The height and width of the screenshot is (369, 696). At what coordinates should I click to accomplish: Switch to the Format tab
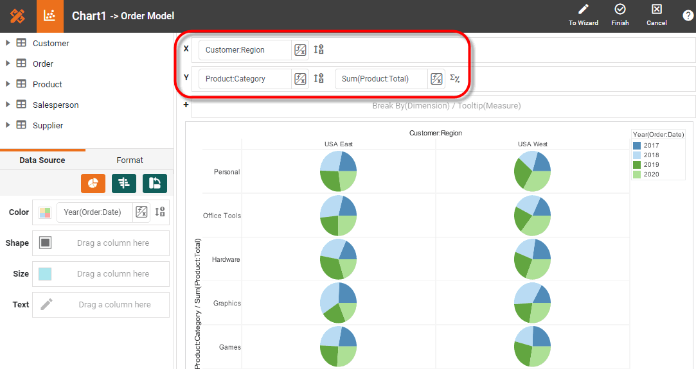click(x=129, y=160)
